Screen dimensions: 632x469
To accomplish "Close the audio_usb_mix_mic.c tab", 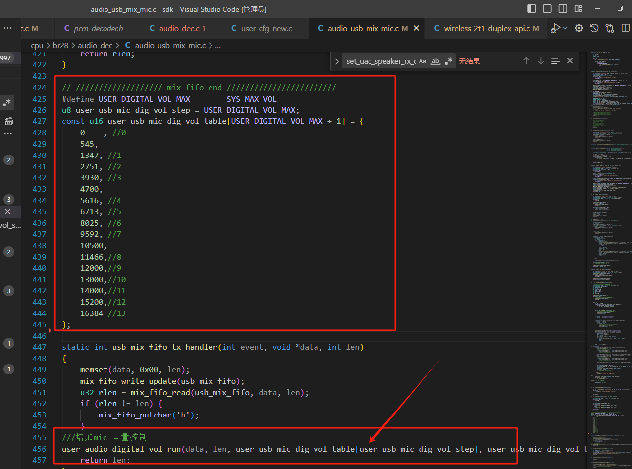I will (x=417, y=28).
